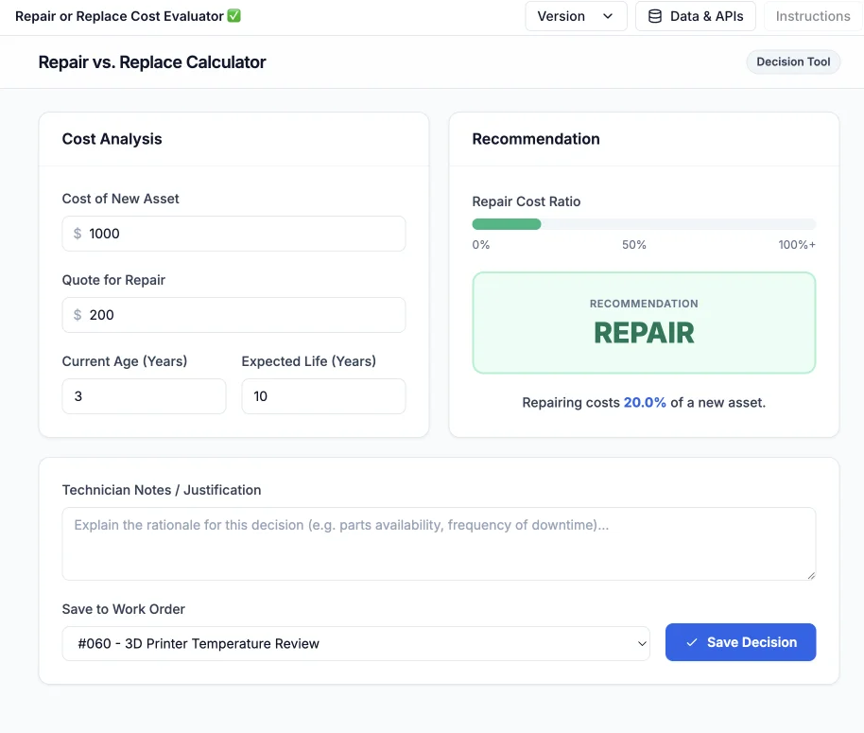Open the Version dropdown
864x733 pixels.
(x=576, y=16)
